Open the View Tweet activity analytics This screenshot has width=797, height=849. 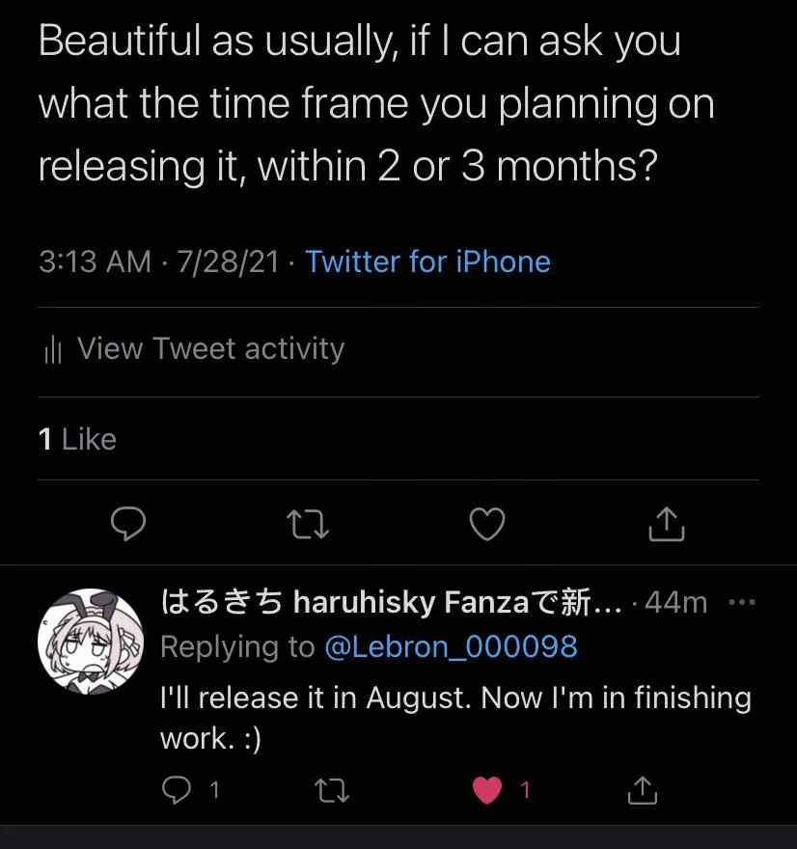[x=209, y=348]
